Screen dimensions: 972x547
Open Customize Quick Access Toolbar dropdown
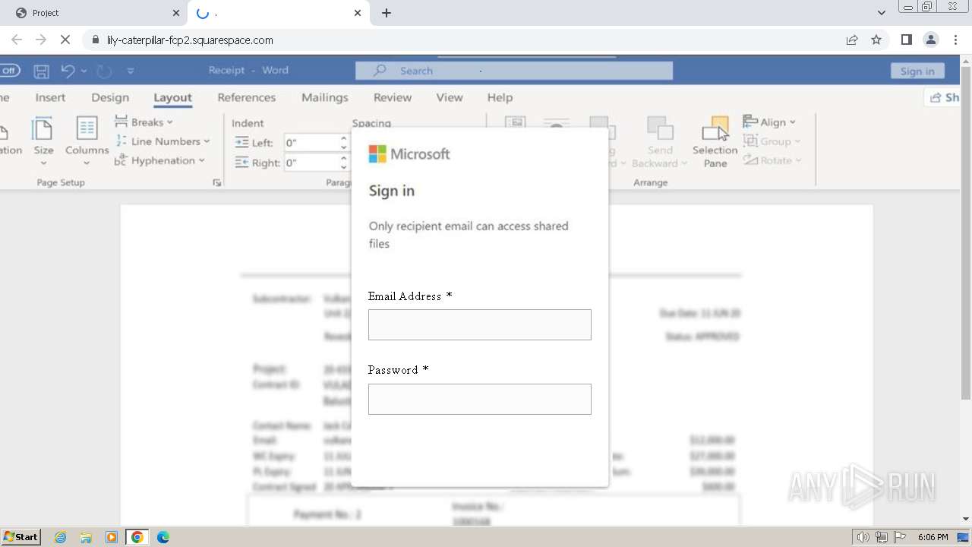[x=130, y=71]
